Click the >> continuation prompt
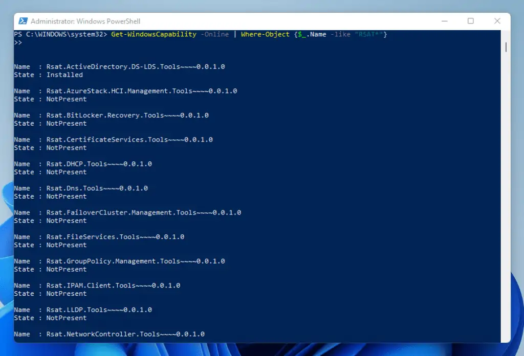524x356 pixels. coord(17,42)
